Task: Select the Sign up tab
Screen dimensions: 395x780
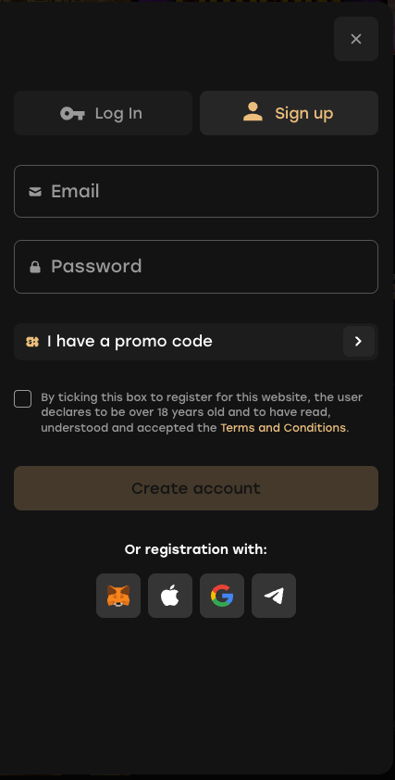Action: (289, 113)
